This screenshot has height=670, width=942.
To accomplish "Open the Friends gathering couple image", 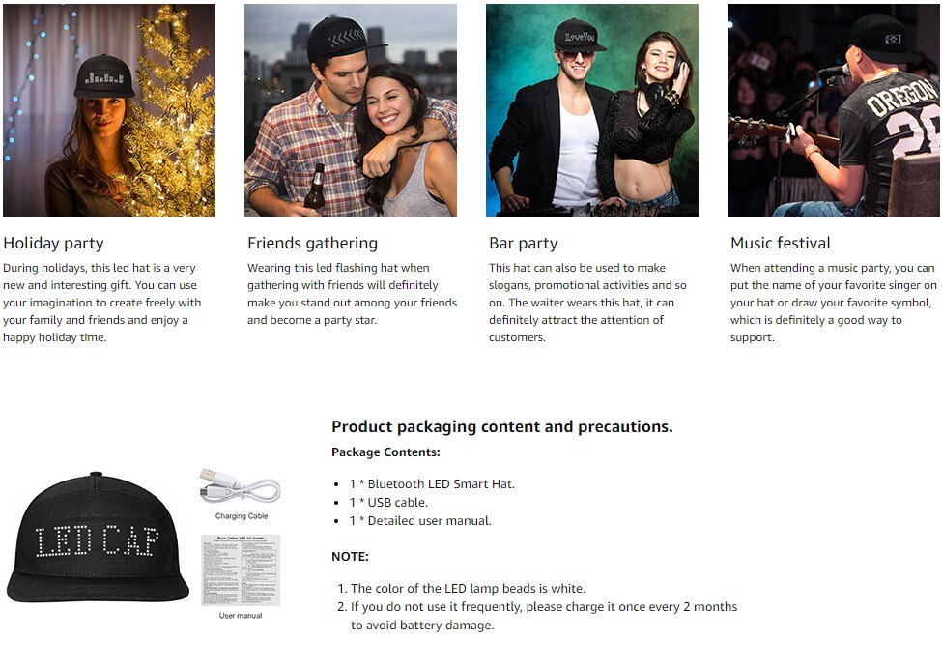I will [x=351, y=110].
